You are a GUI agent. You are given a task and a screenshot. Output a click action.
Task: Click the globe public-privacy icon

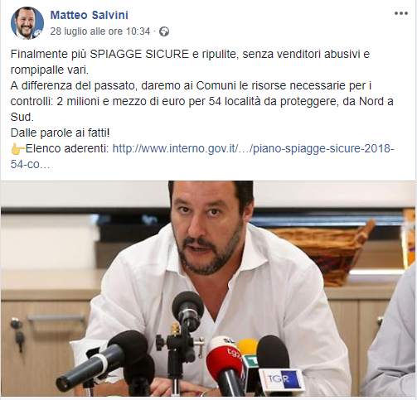(x=164, y=31)
